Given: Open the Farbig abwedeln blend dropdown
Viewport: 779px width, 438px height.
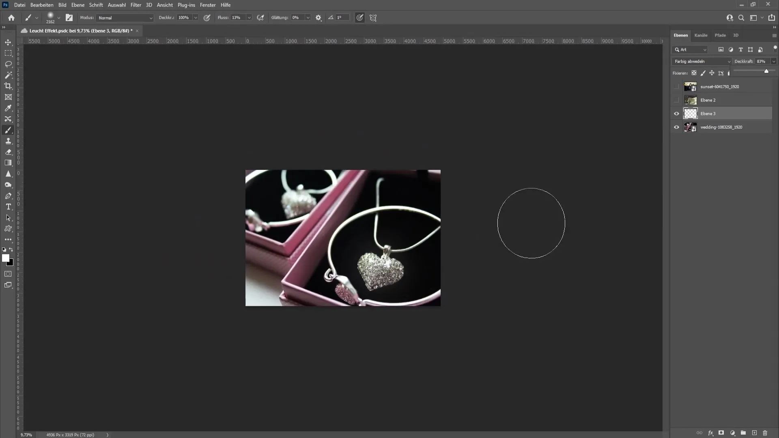Looking at the screenshot, I should (x=702, y=60).
